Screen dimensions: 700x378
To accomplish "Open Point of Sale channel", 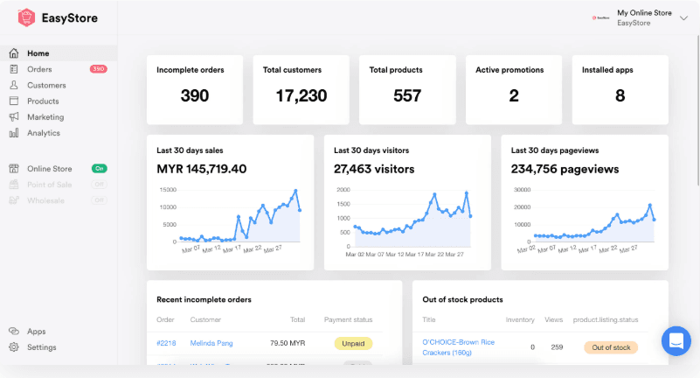I will (x=59, y=185).
